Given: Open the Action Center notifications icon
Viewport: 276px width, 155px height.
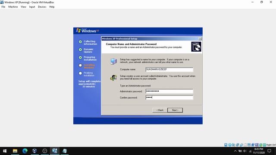Looking at the screenshot, I should (269, 151).
